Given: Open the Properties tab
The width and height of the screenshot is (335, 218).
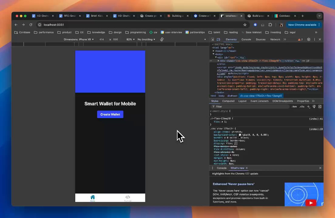Looking at the screenshot, I should click(x=303, y=101).
